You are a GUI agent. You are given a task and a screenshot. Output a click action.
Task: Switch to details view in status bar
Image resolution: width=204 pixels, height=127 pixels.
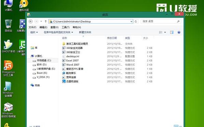[x=176, y=126]
